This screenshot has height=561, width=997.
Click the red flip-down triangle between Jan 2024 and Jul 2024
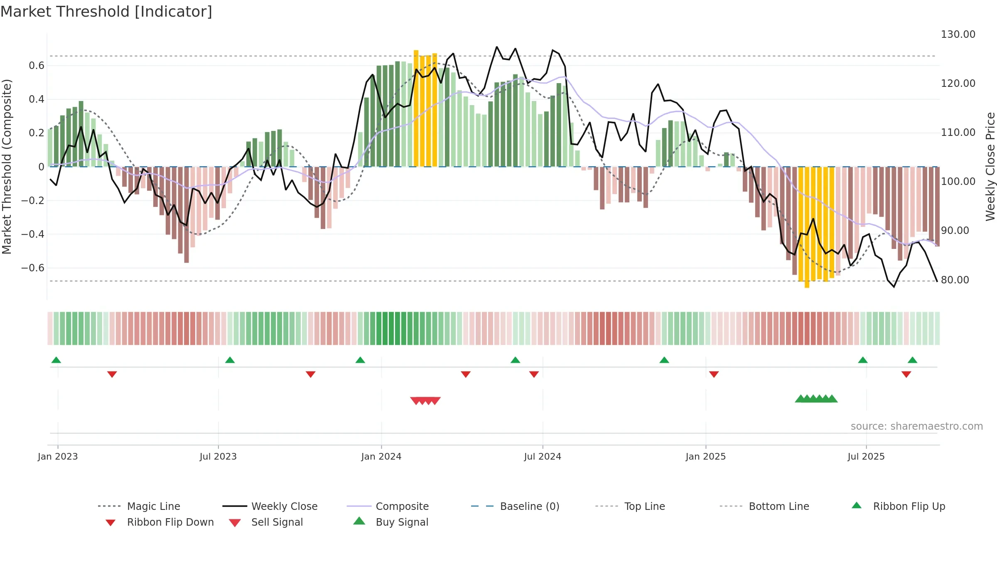coord(466,374)
